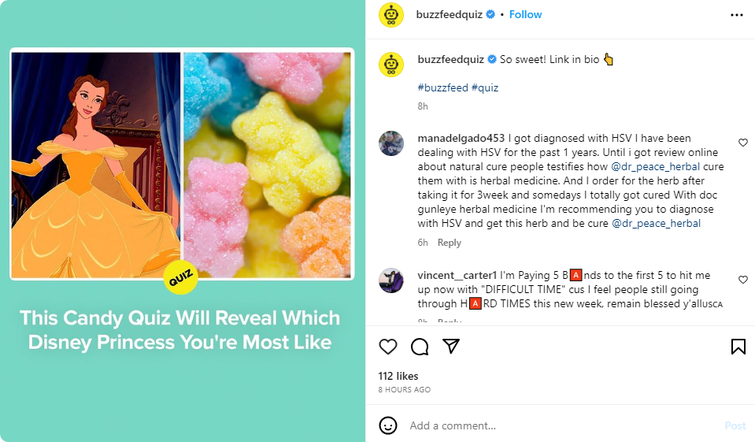755x442 pixels.
Task: Save post using the bookmark icon
Action: (738, 347)
